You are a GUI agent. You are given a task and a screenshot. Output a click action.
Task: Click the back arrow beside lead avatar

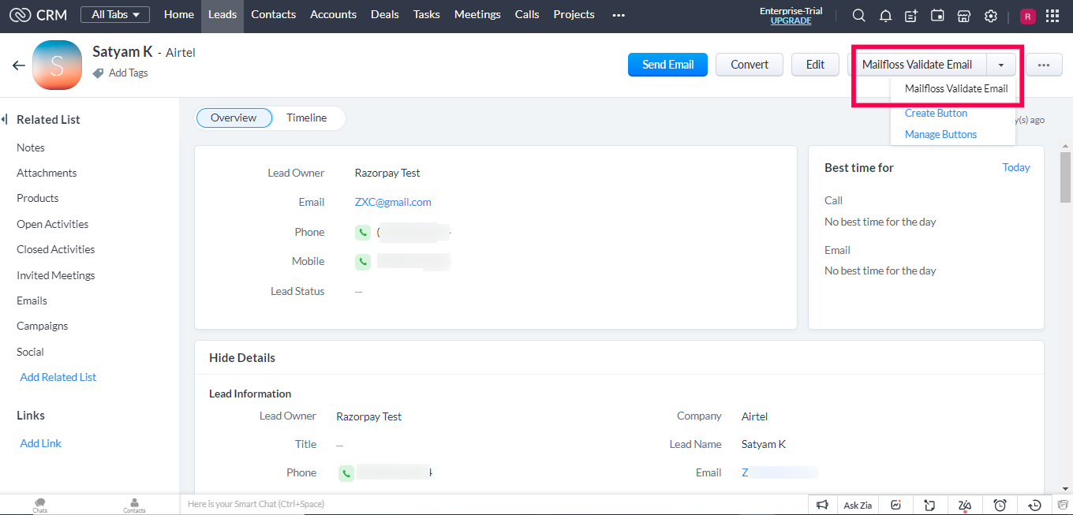[x=19, y=65]
